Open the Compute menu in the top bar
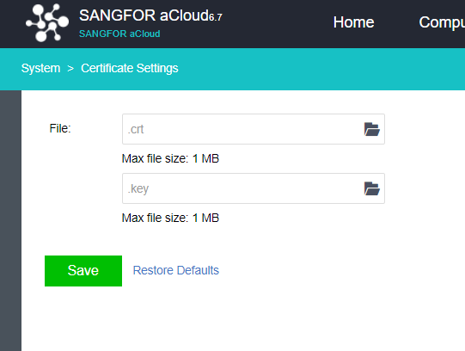The height and width of the screenshot is (351, 465). coord(442,22)
